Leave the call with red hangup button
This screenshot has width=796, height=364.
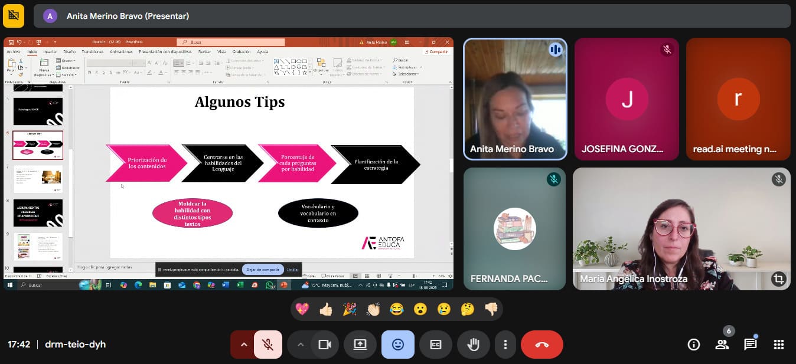tap(541, 345)
